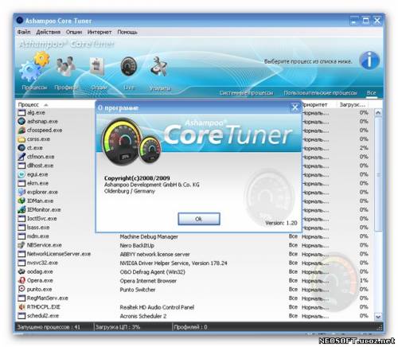Open the Options clipboard icon
Image resolution: width=398 pixels, height=347 pixels.
coord(97,66)
